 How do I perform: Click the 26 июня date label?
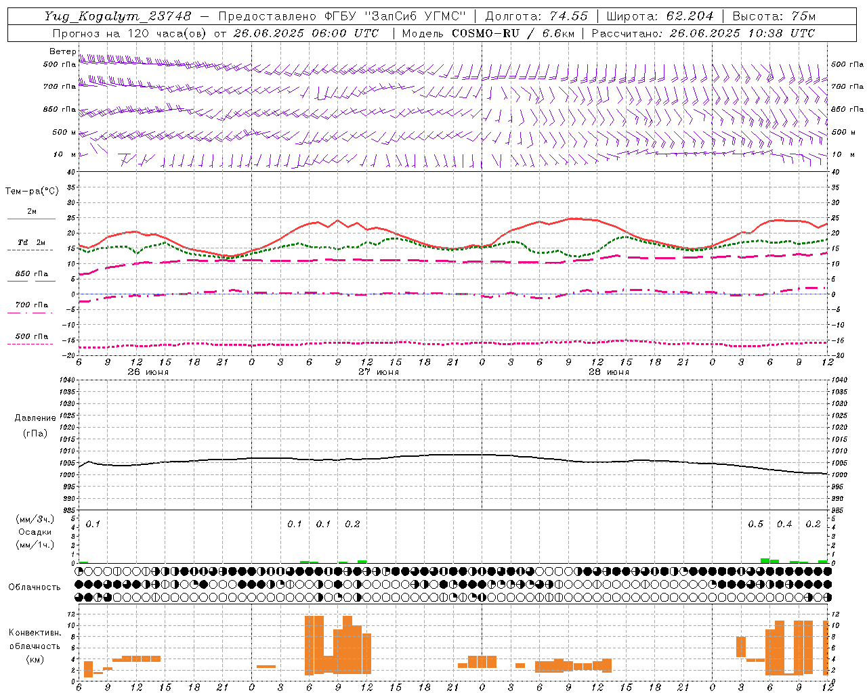148,372
